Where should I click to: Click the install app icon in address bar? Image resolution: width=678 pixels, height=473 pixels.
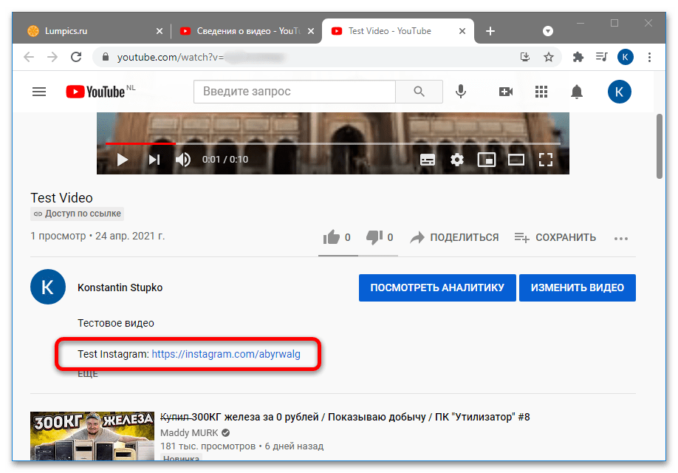click(525, 57)
